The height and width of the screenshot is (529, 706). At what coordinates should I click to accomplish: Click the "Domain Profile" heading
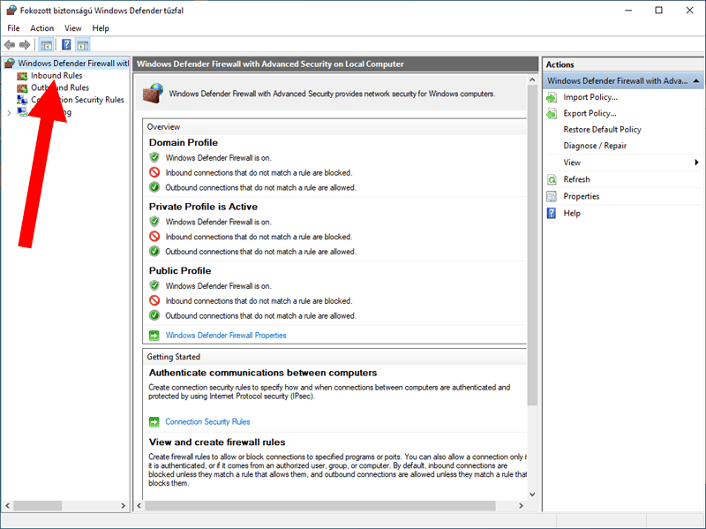click(x=184, y=142)
